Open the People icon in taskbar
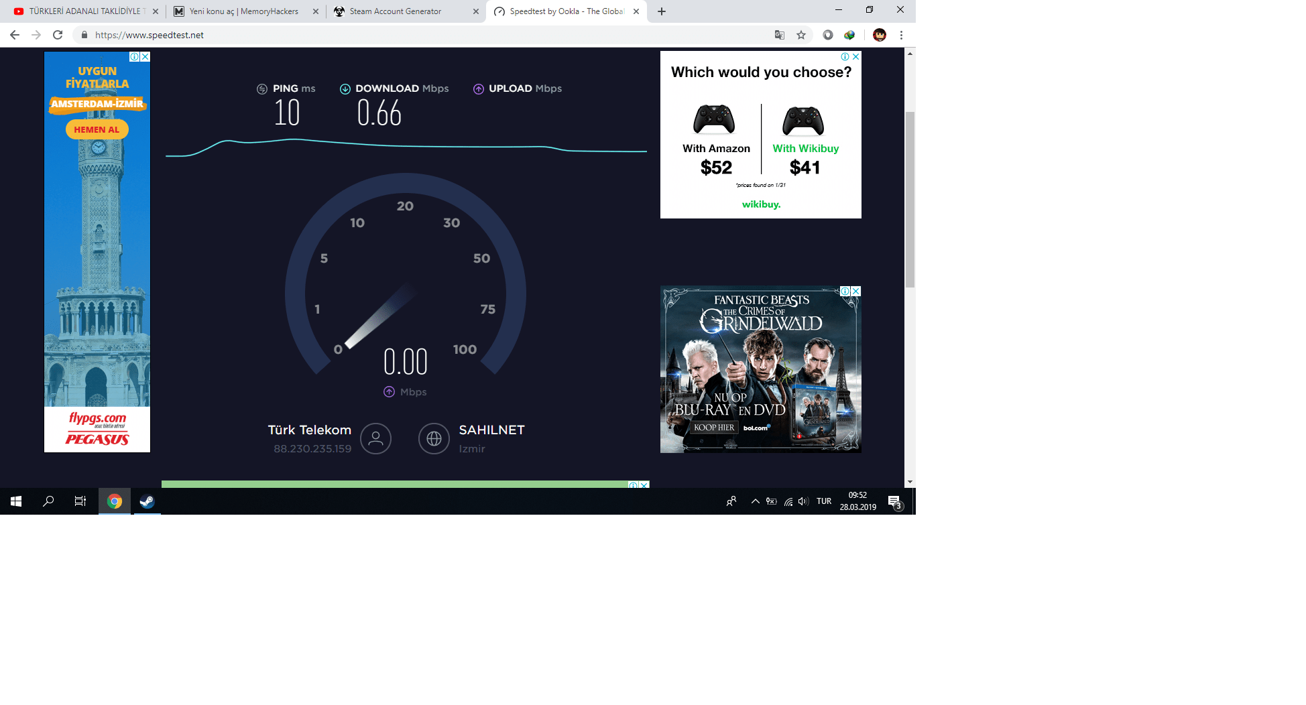The width and height of the screenshot is (1306, 705). point(731,501)
